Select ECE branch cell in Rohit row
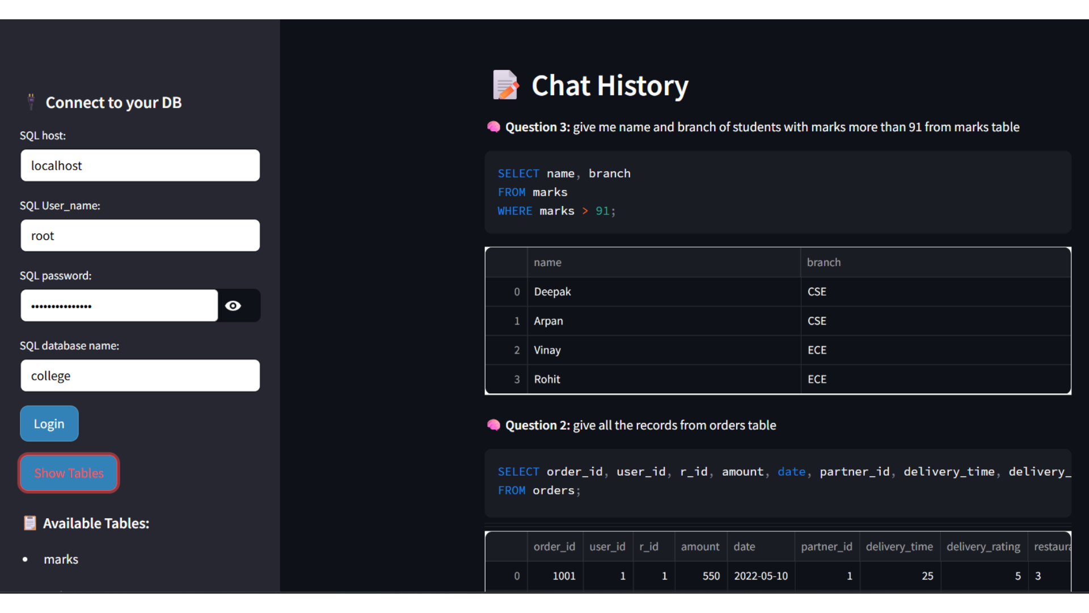Image resolution: width=1089 pixels, height=613 pixels. tap(936, 379)
